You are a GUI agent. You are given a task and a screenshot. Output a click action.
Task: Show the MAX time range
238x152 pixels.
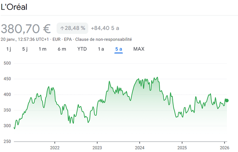(139, 49)
